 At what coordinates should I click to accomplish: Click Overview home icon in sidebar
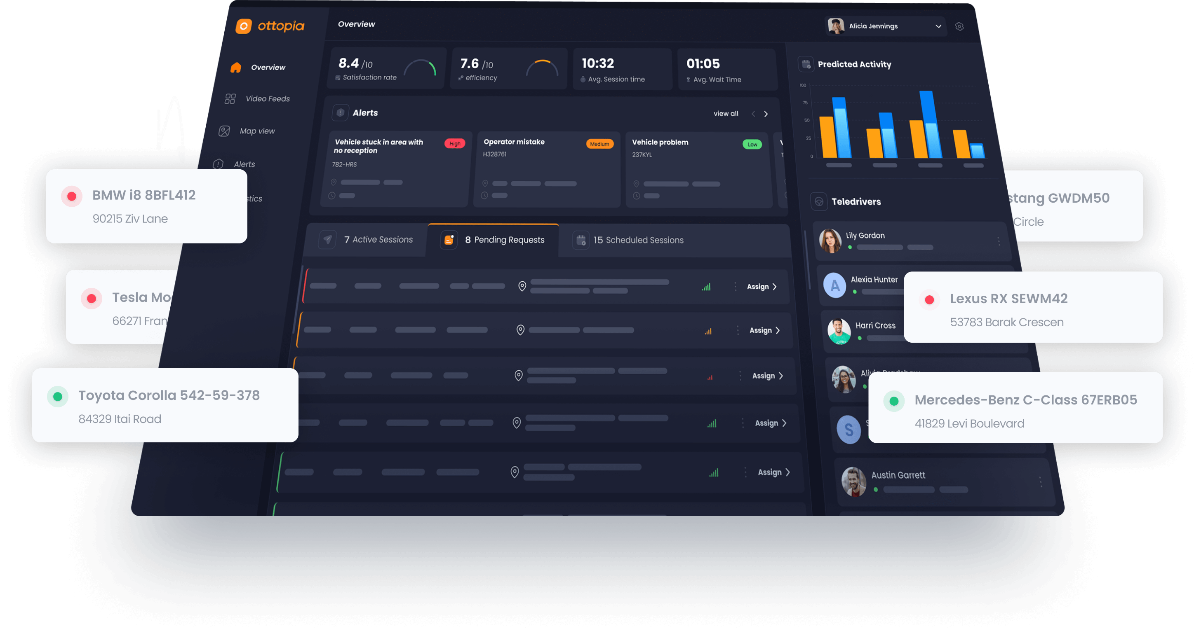point(236,68)
